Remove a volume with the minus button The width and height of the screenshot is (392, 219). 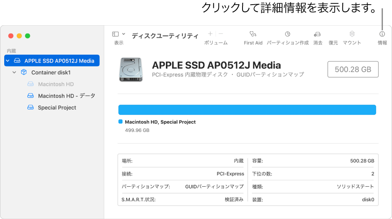point(221,34)
